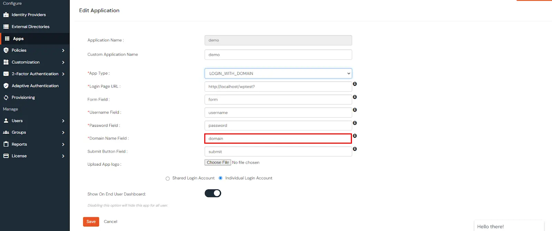Cancel editing the application

(110, 222)
